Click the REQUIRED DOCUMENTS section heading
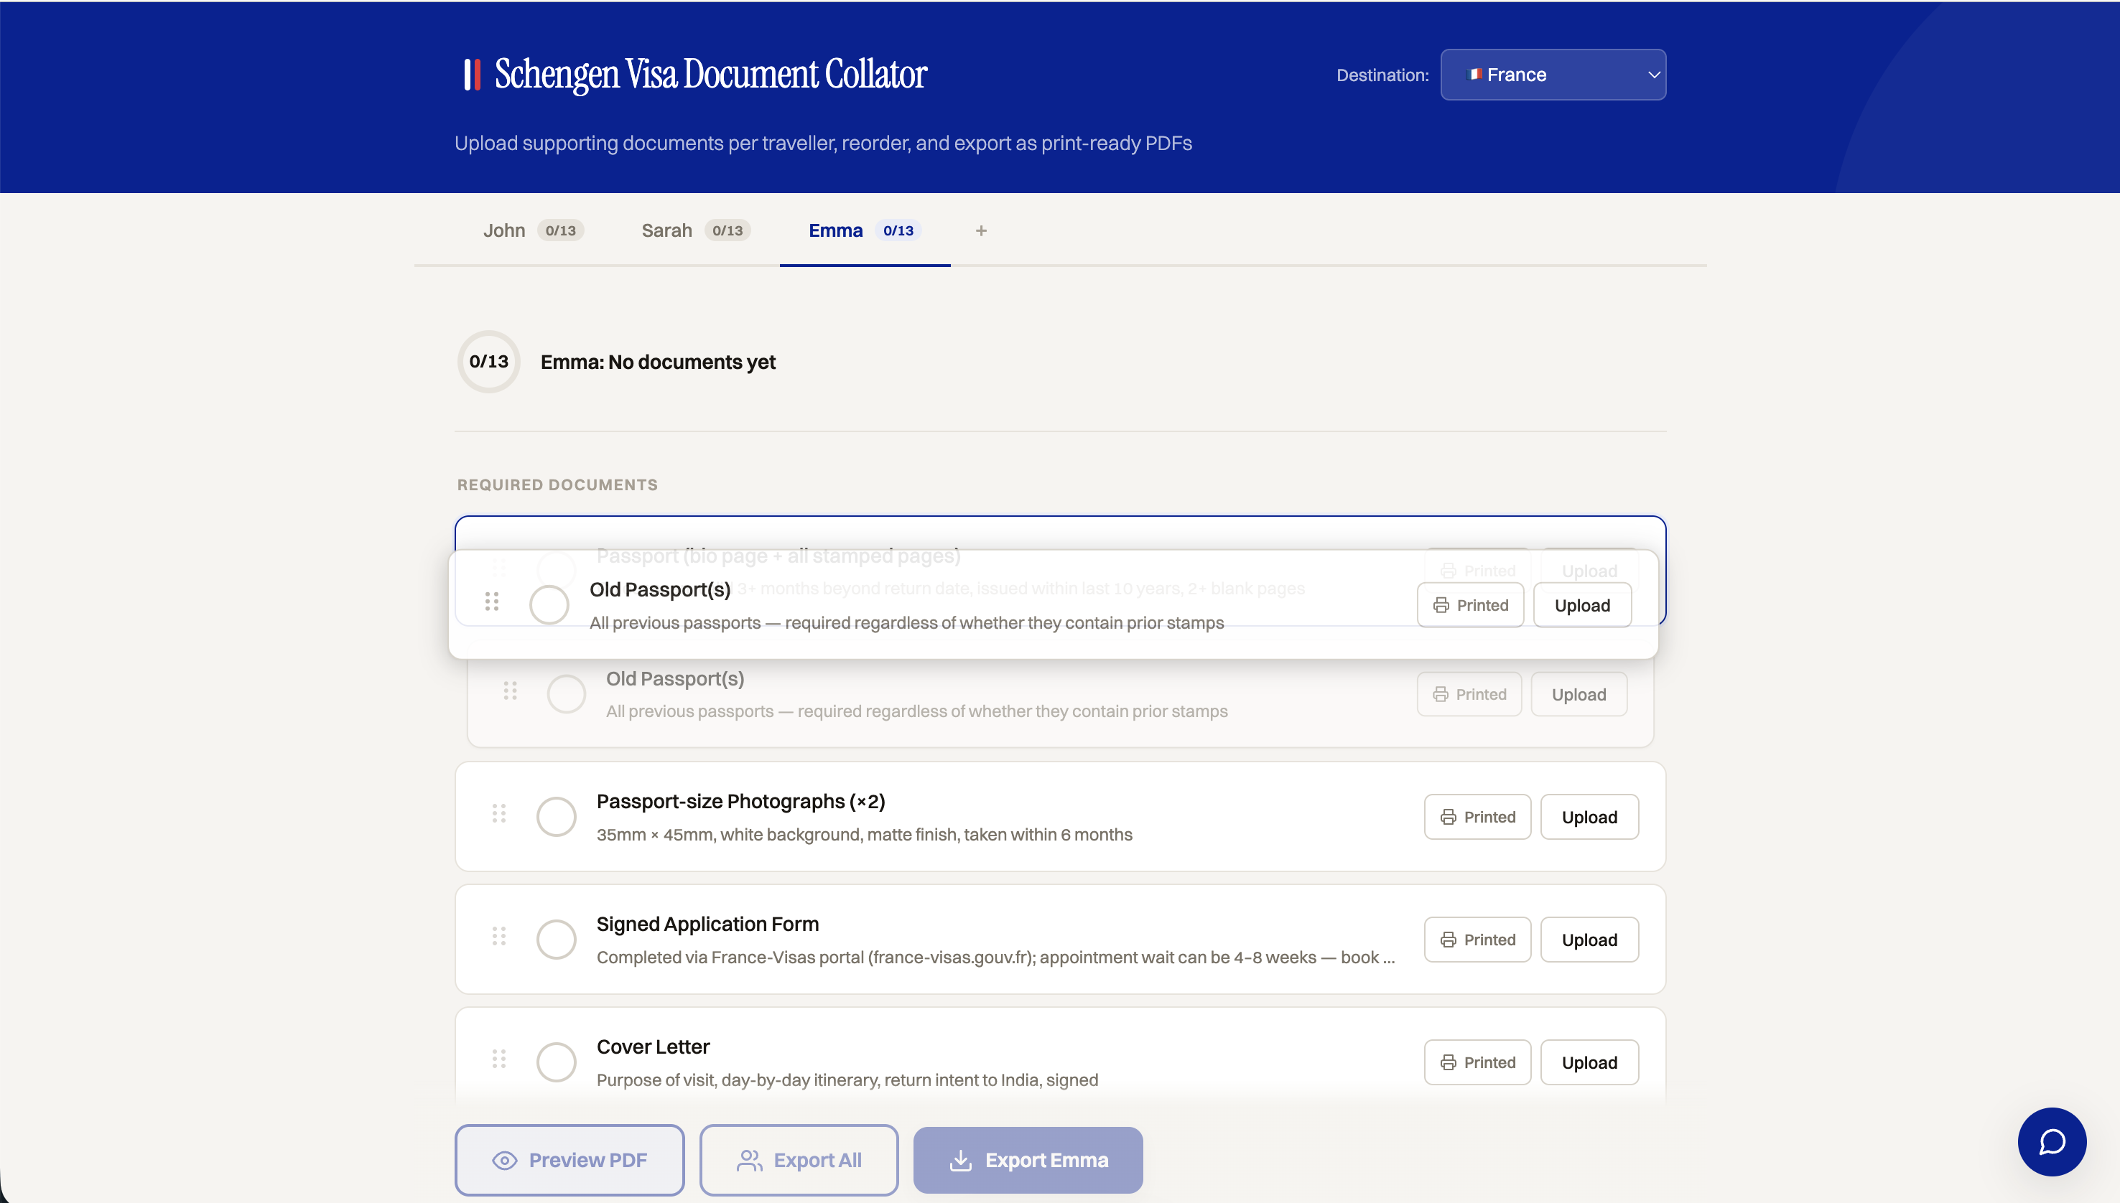Viewport: 2120px width, 1203px height. click(558, 485)
